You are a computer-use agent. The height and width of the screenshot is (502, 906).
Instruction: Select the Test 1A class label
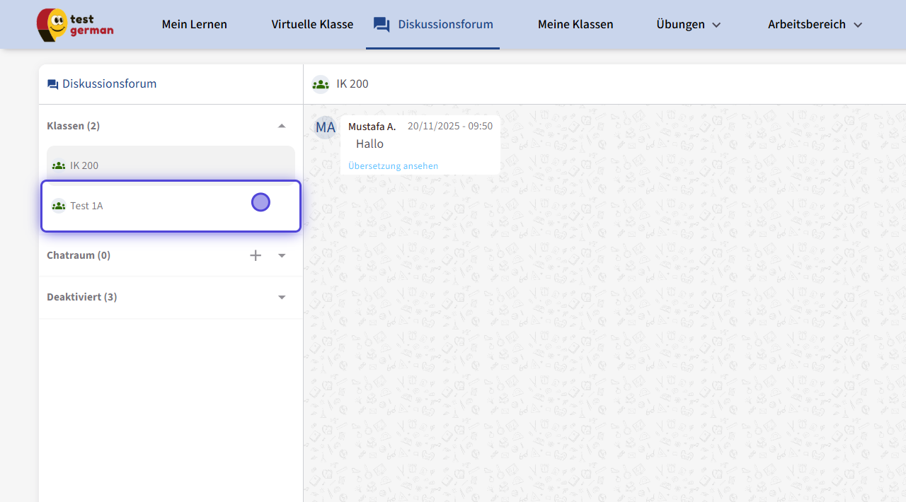click(x=86, y=206)
